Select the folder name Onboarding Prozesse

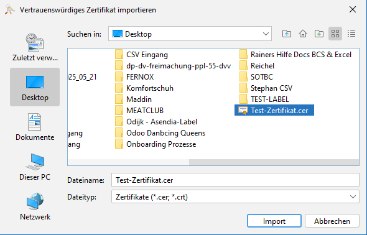coord(161,144)
